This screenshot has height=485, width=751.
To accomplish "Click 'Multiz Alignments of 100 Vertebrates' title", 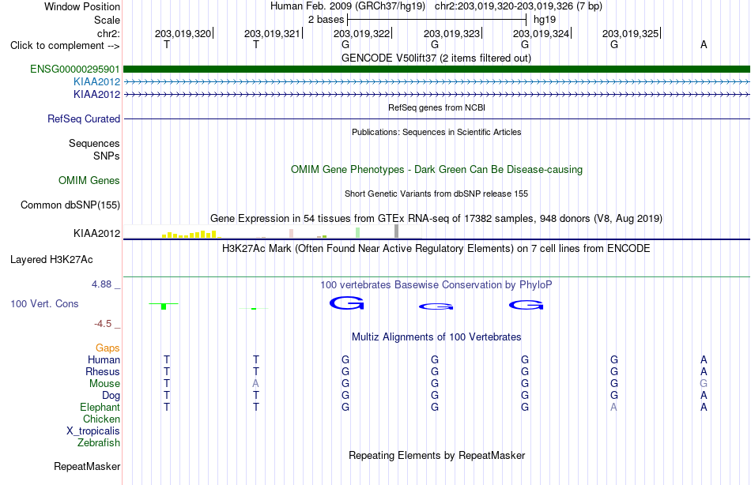I will point(436,337).
